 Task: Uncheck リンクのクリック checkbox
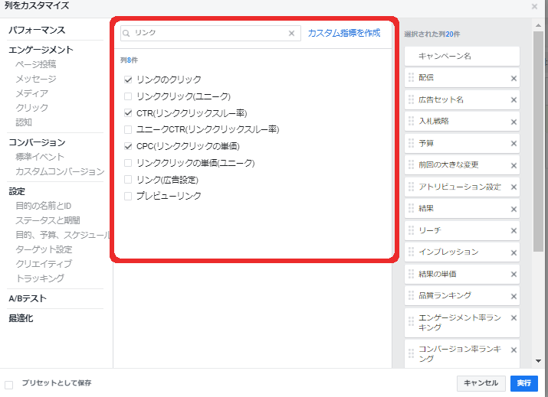pos(128,80)
